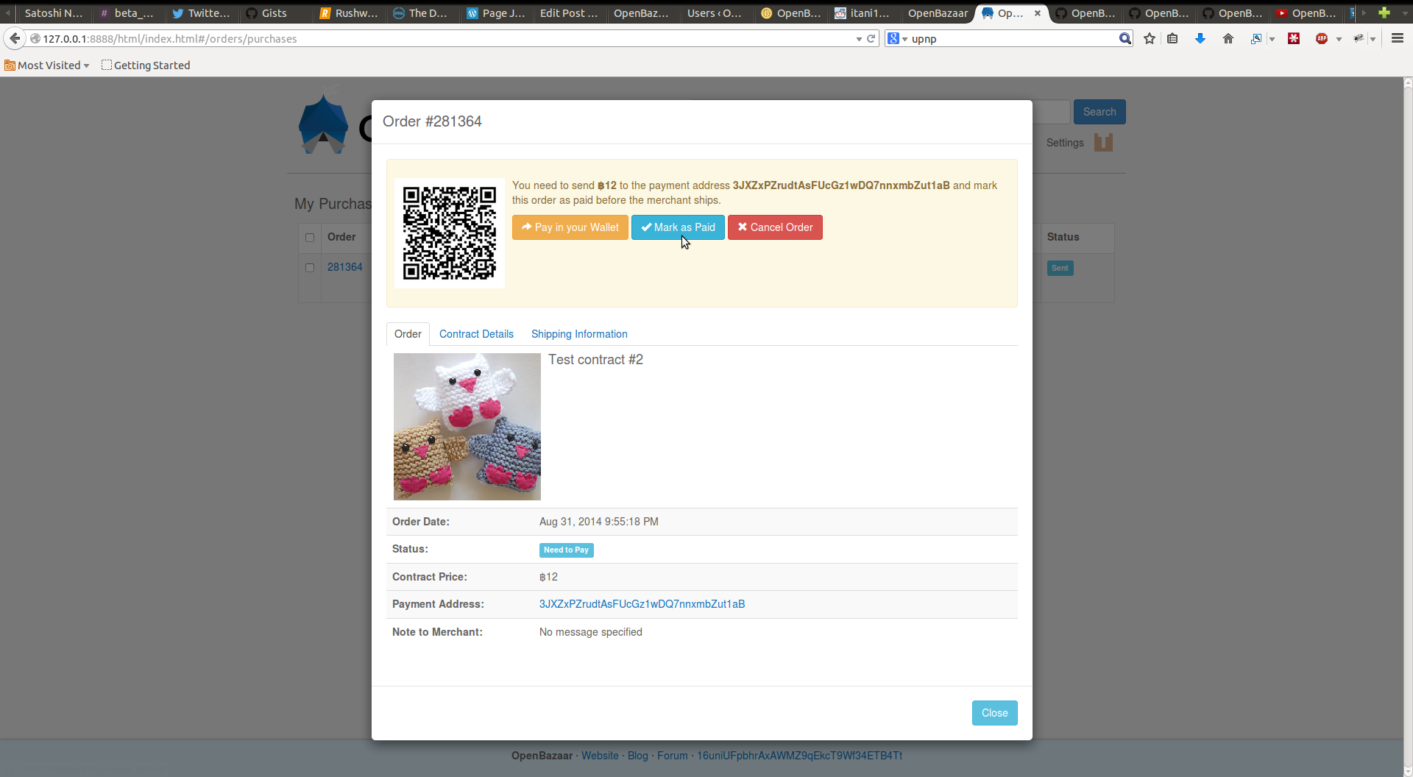The image size is (1413, 777).
Task: Switch to the Satoshi N... browser tab
Action: 53,13
